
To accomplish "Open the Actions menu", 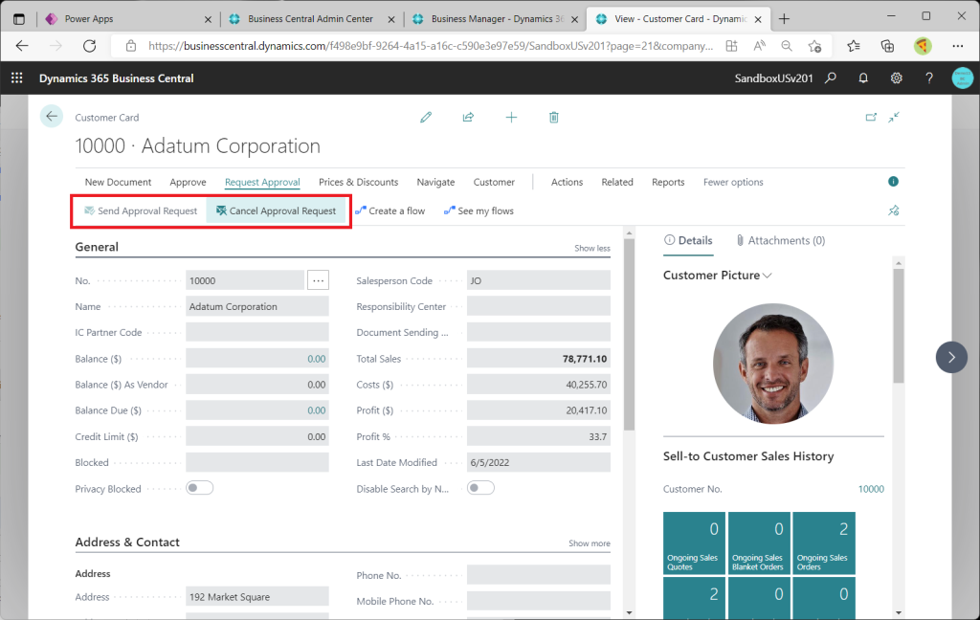I will [x=567, y=182].
